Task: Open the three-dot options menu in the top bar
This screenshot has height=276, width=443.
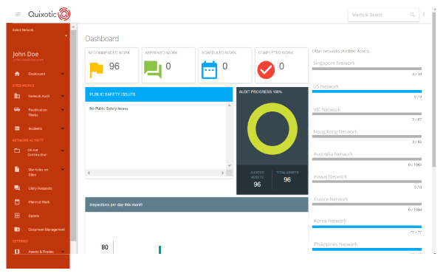Action: (424, 14)
